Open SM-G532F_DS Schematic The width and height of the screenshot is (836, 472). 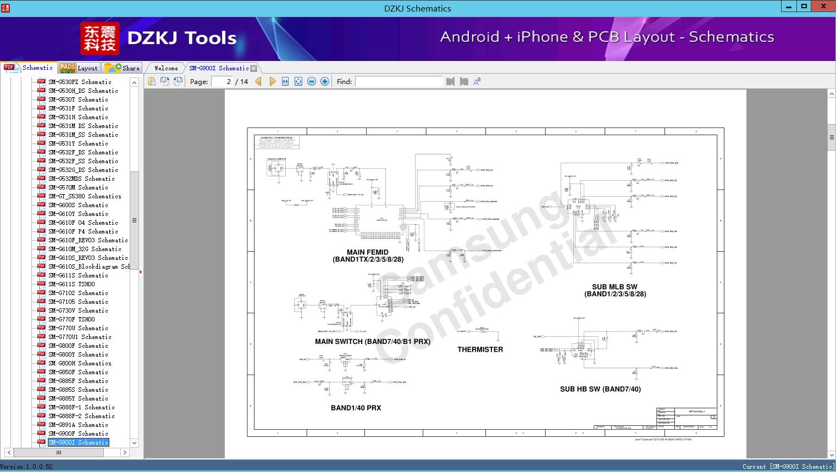(83, 152)
